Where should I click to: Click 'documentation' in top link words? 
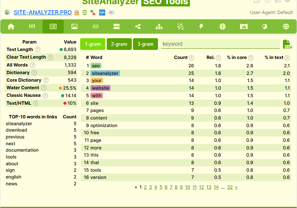(x=22, y=150)
